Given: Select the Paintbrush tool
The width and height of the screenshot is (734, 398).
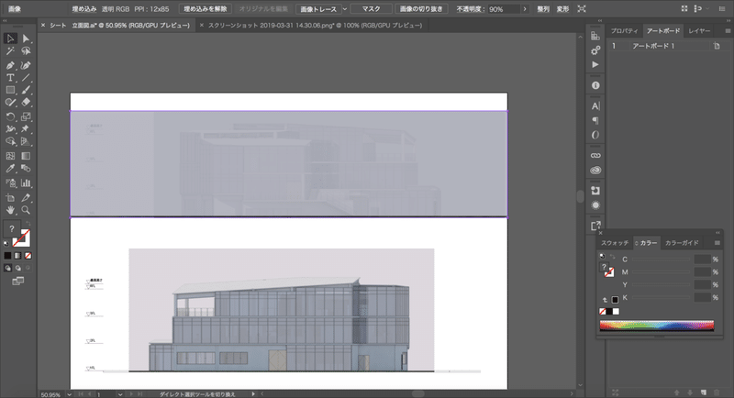Looking at the screenshot, I should point(26,90).
